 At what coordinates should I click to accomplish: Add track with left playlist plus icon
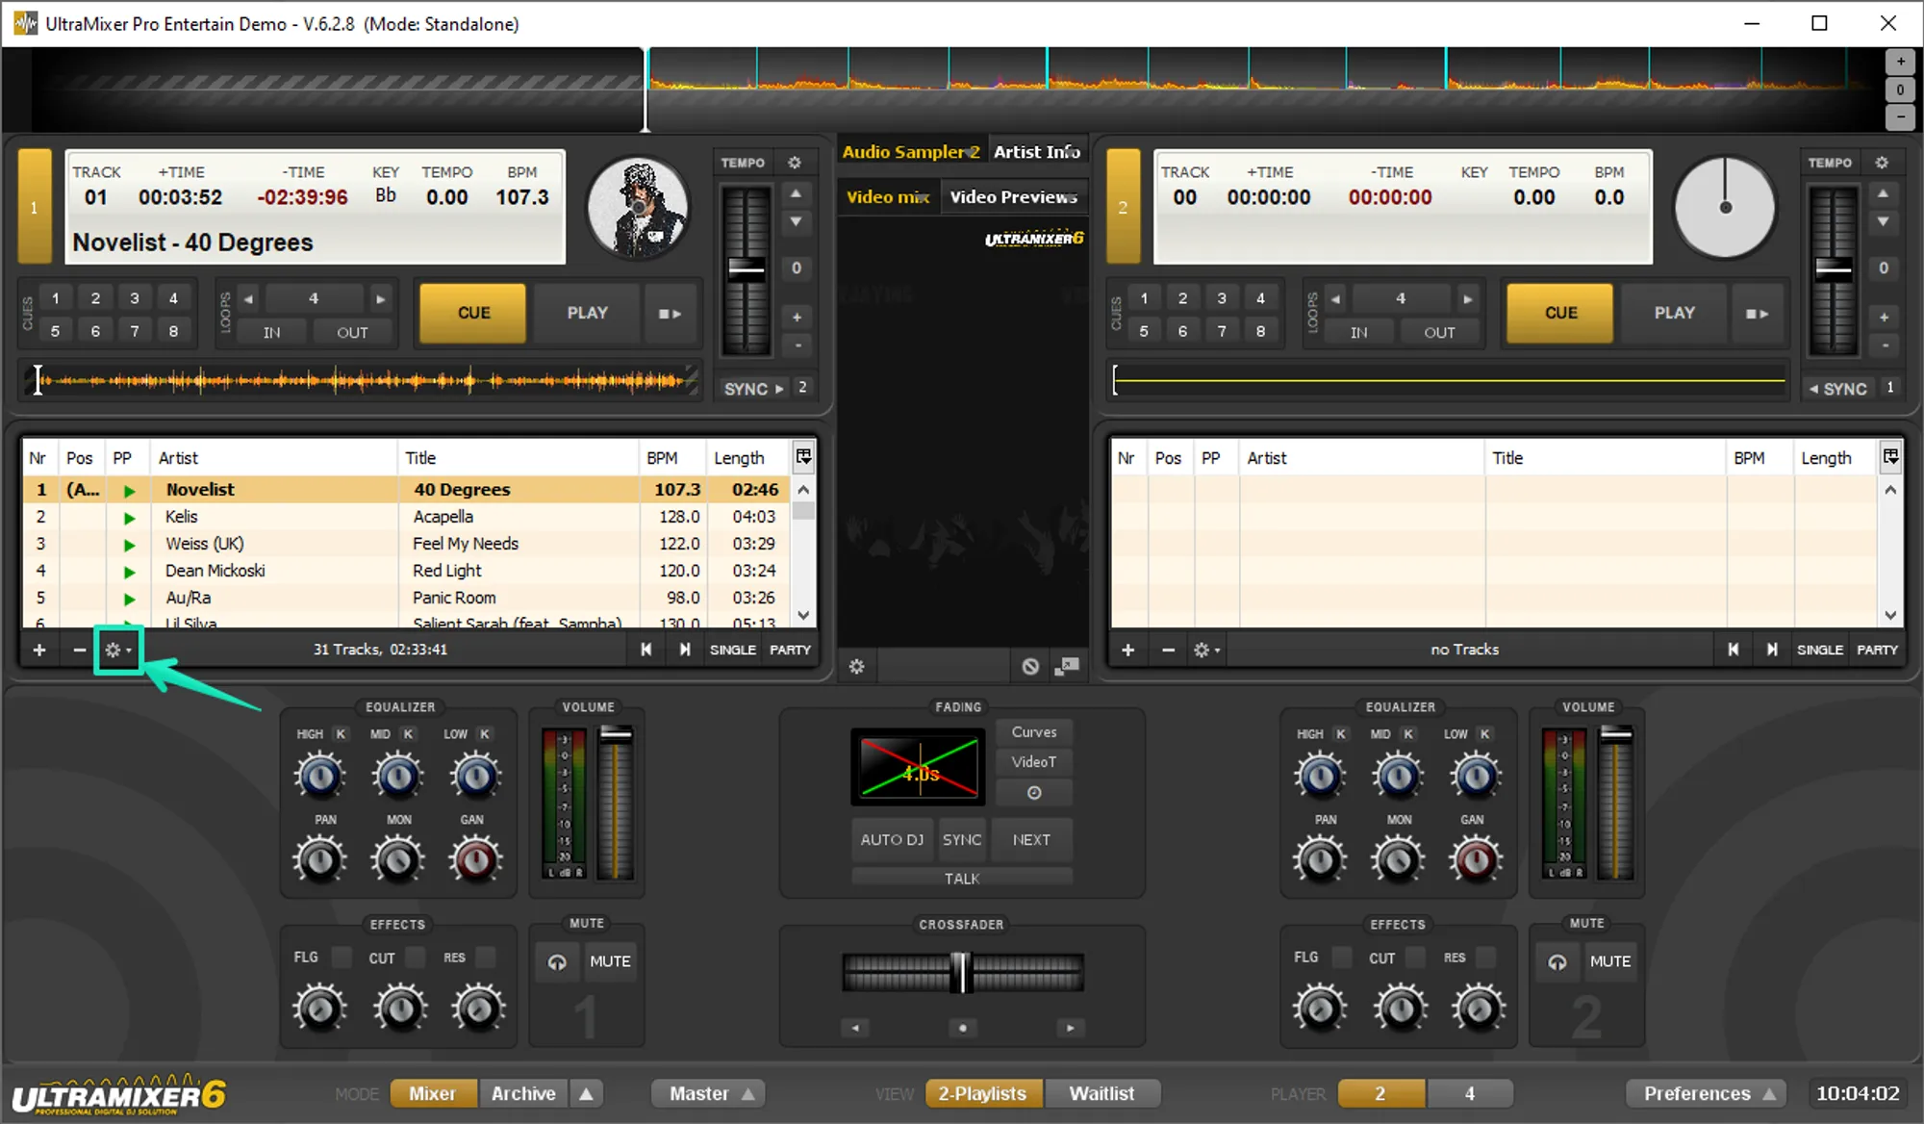pos(39,651)
